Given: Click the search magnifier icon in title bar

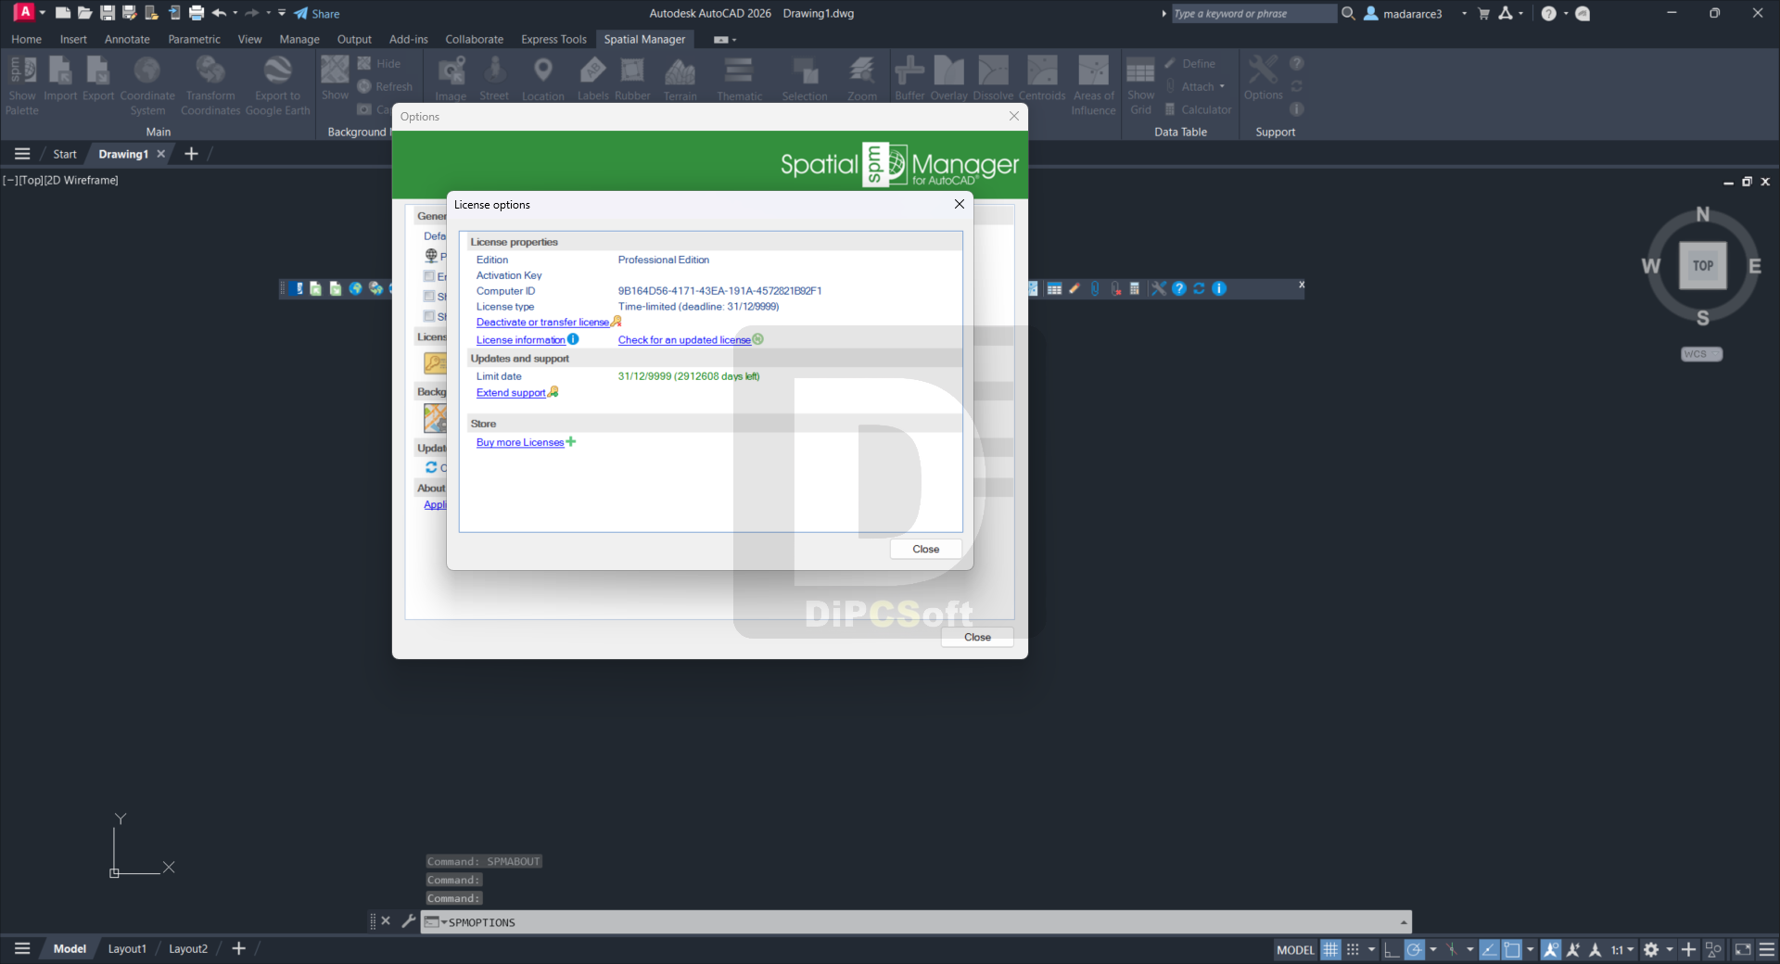Looking at the screenshot, I should [x=1348, y=13].
